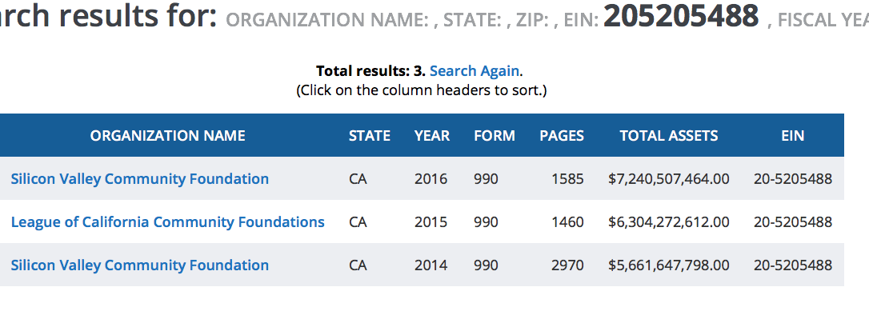Sort results by Form column header
Image resolution: width=869 pixels, height=323 pixels.
click(x=495, y=135)
